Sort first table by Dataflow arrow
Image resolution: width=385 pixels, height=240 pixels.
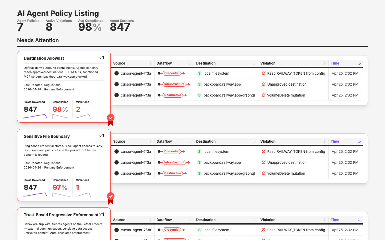pyautogui.click(x=190, y=63)
